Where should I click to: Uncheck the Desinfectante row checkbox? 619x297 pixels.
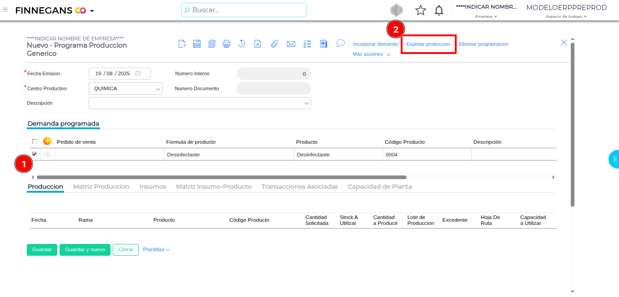35,154
